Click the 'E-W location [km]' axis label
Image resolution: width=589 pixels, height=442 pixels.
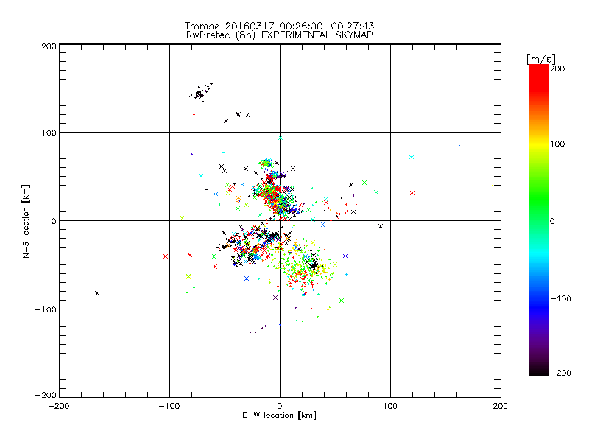(279, 415)
